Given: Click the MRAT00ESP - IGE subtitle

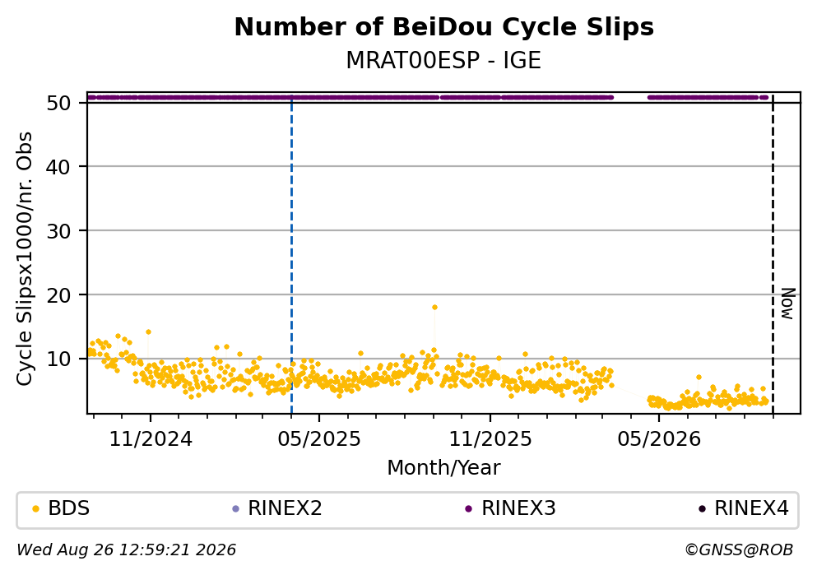Looking at the screenshot, I should [444, 60].
